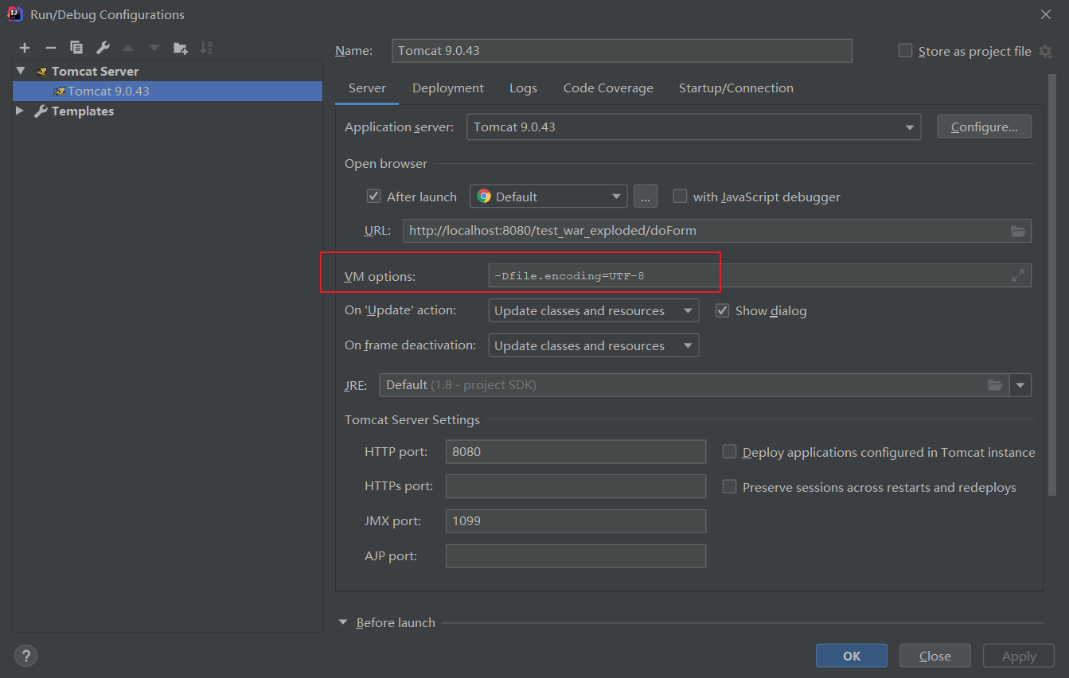Click the wrench icon beside Templates
Screen dimensions: 1069x678
click(x=41, y=111)
